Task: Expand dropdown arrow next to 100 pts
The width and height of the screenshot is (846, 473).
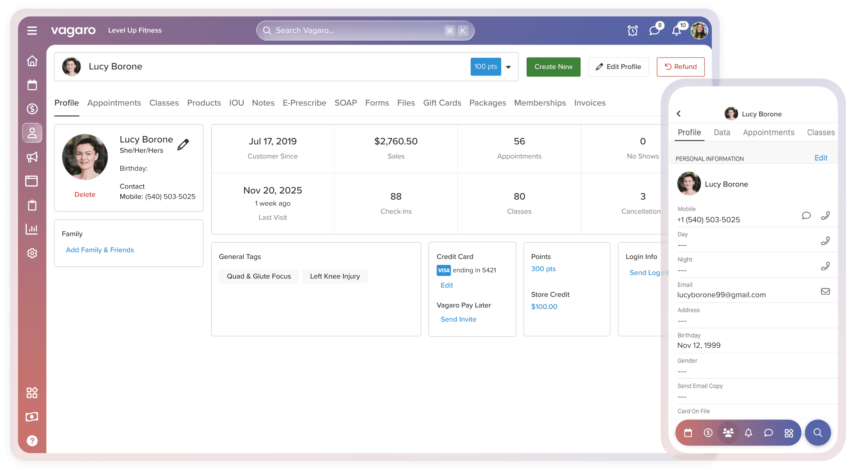Action: 509,67
